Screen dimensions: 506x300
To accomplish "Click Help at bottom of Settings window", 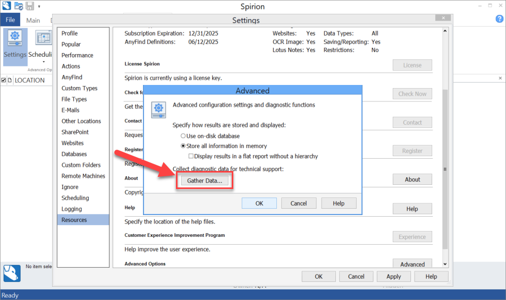I will [431, 277].
